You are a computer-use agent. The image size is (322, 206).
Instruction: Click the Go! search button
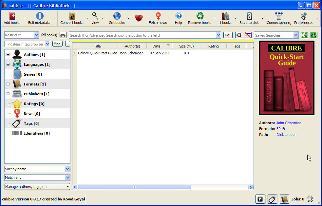pyautogui.click(x=228, y=35)
